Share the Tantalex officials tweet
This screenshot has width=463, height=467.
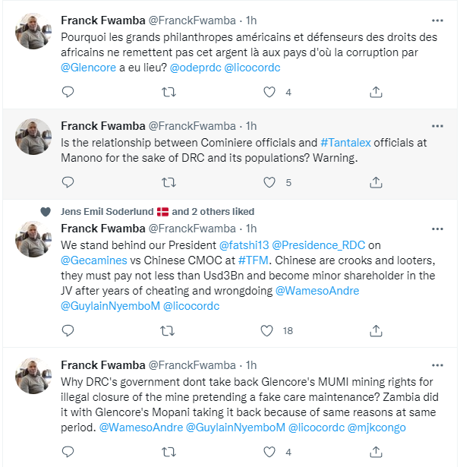tap(376, 182)
